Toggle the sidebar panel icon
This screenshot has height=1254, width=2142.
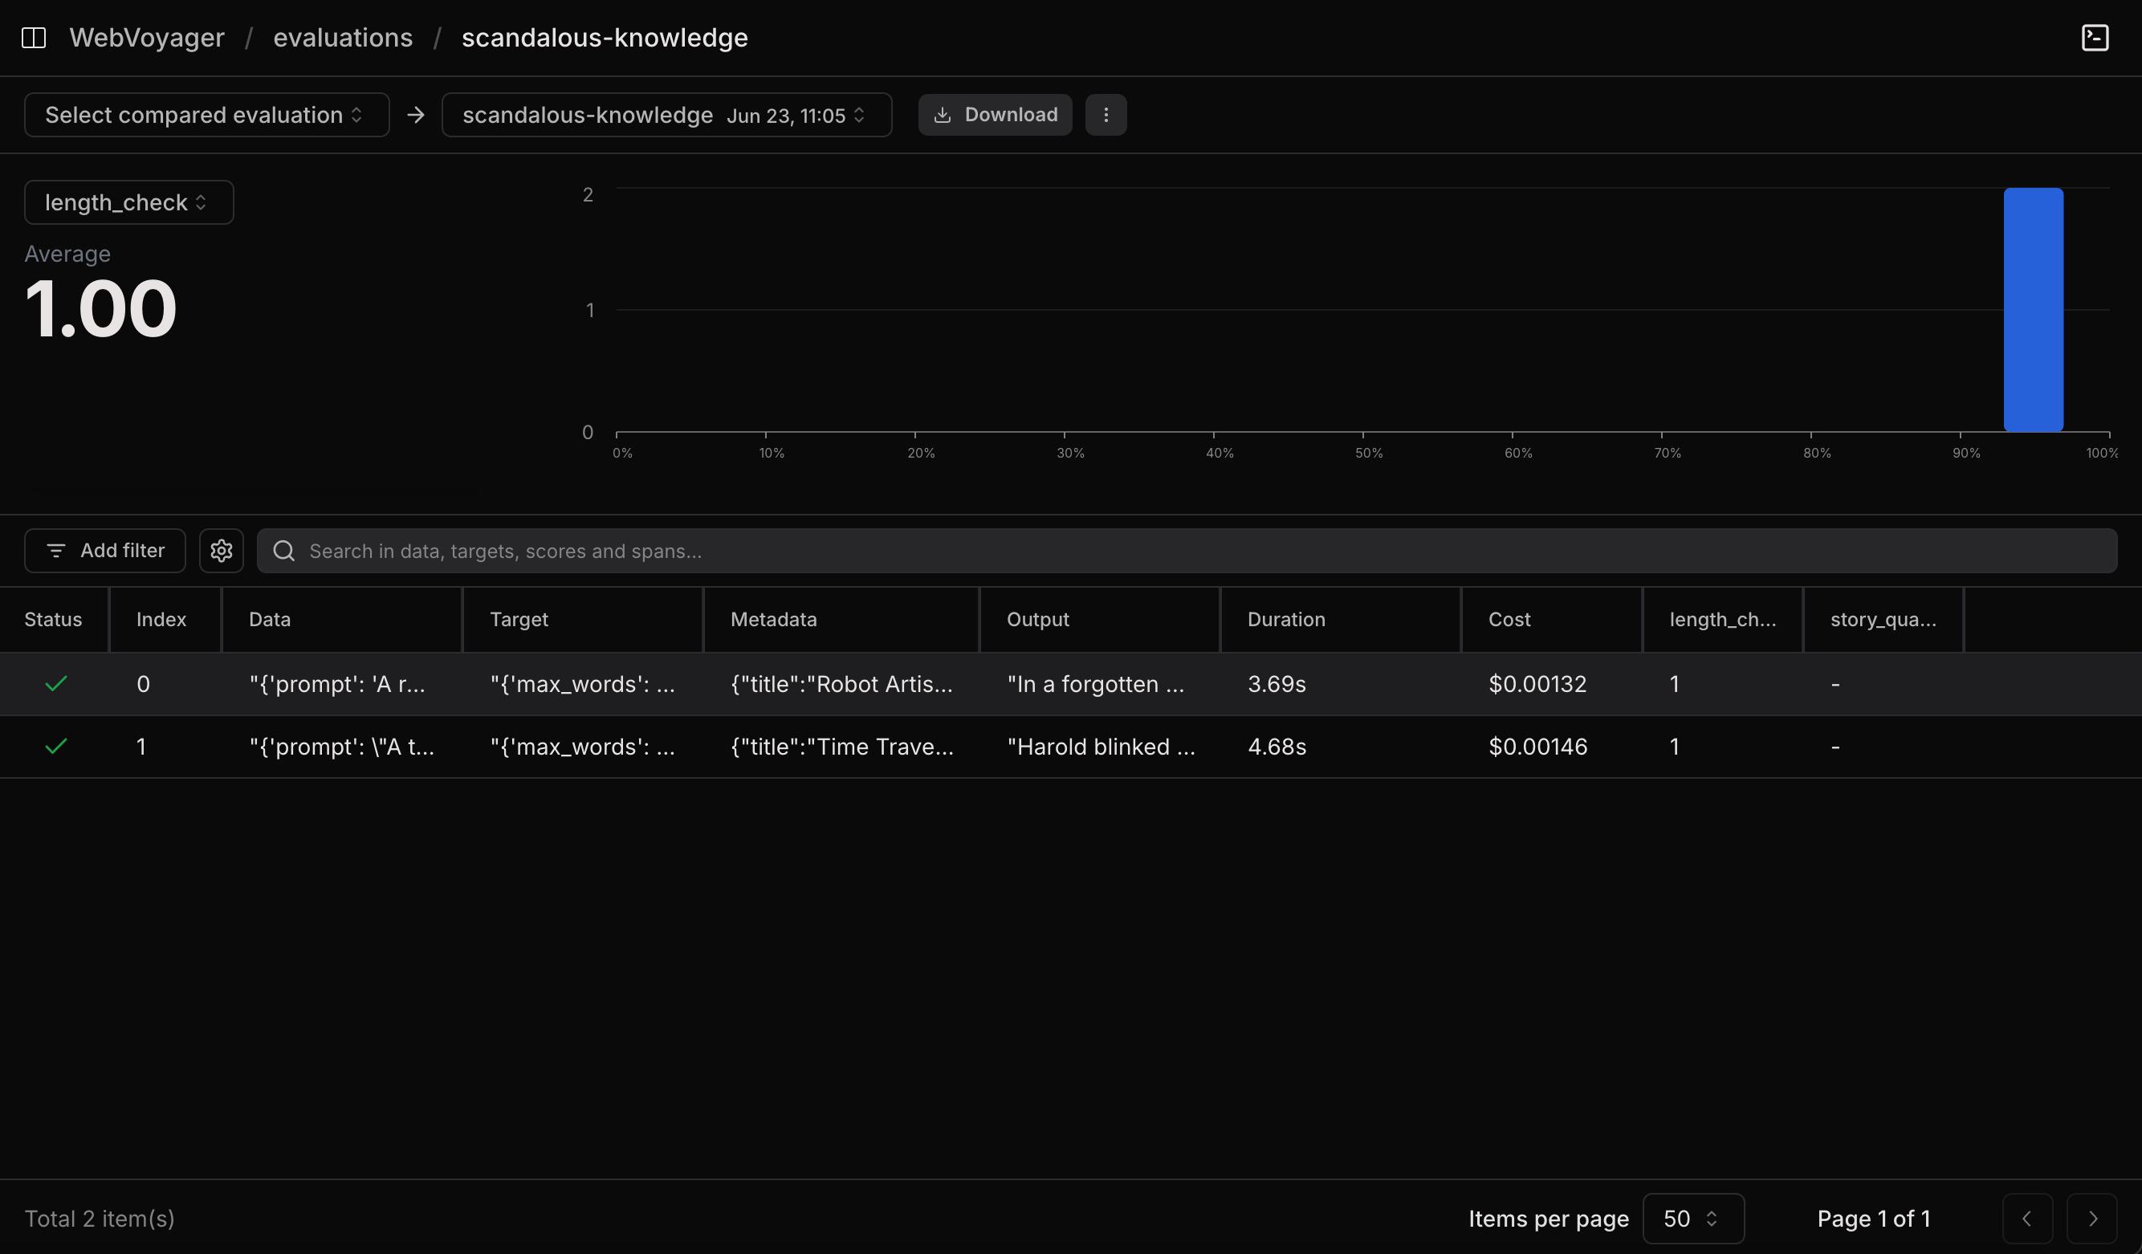point(33,38)
